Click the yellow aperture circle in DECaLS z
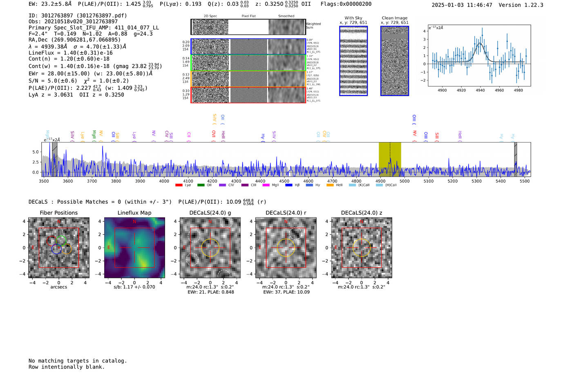 362,248
